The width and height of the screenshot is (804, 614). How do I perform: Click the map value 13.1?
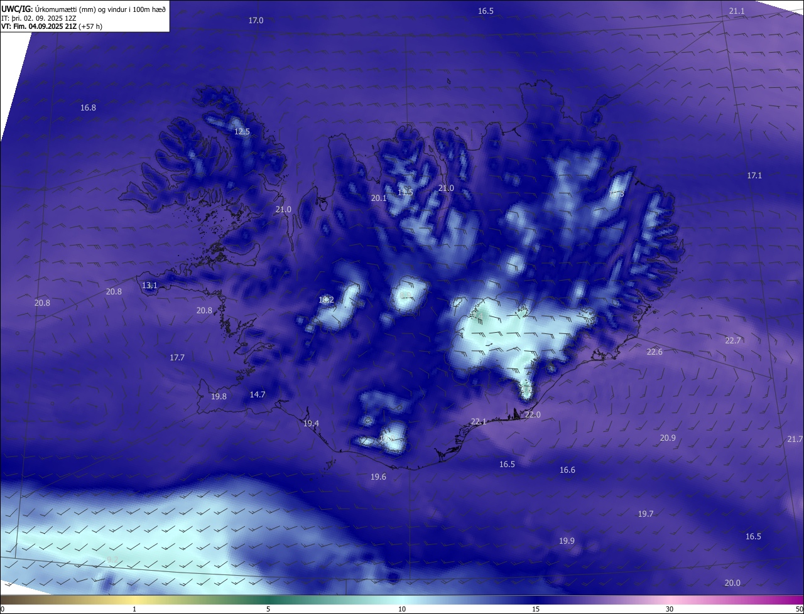tap(149, 285)
